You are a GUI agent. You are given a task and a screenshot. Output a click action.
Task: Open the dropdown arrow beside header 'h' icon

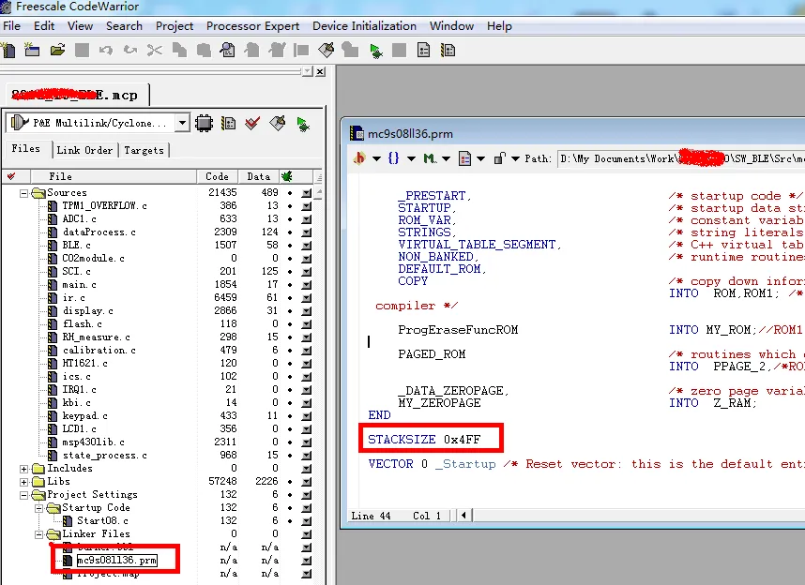click(376, 158)
